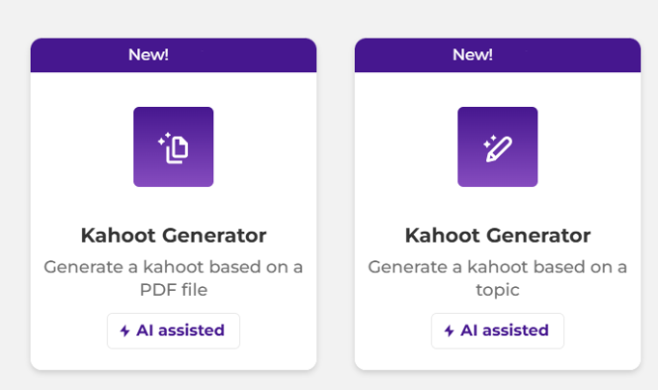Click 'AI assisted' label text in left card
The image size is (658, 391).
pos(180,330)
